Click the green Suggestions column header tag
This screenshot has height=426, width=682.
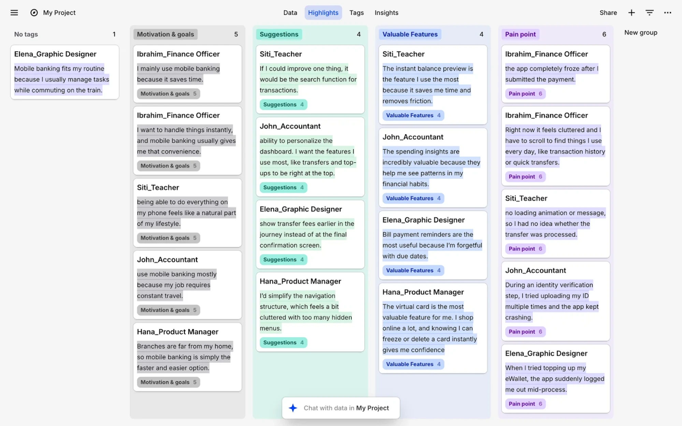[x=279, y=34]
